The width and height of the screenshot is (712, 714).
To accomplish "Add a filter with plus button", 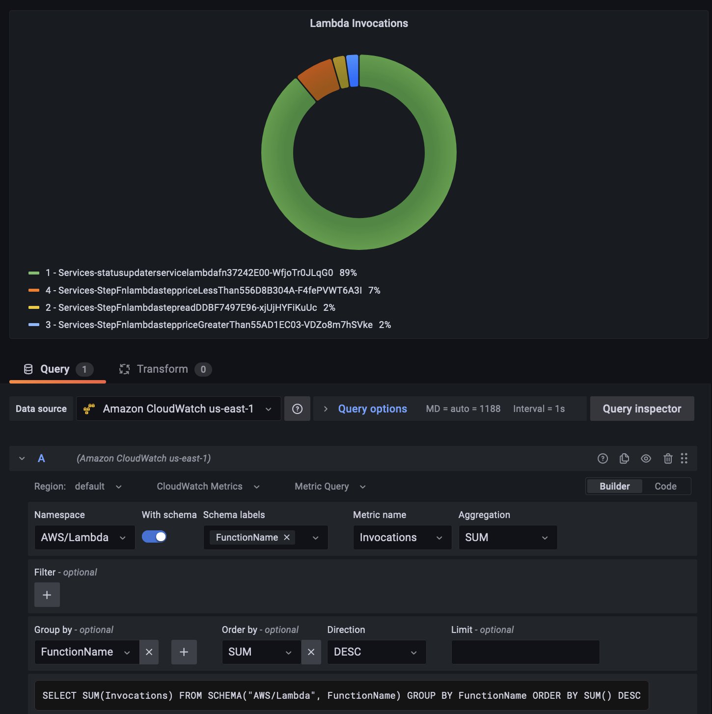I will point(47,595).
